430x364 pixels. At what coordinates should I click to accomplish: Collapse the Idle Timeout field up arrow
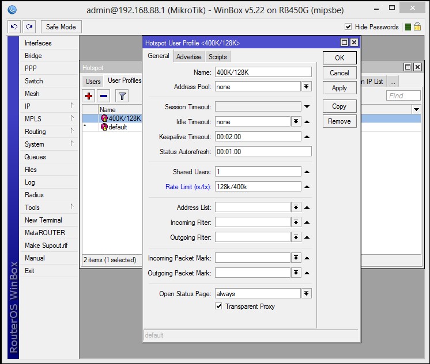(x=307, y=122)
